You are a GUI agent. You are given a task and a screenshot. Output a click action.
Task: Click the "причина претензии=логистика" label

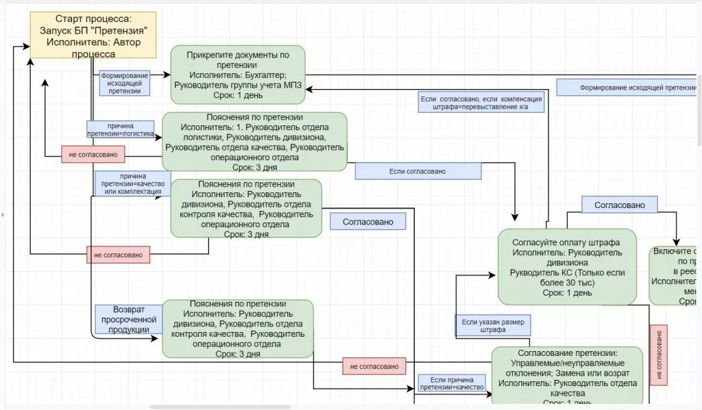(x=119, y=129)
